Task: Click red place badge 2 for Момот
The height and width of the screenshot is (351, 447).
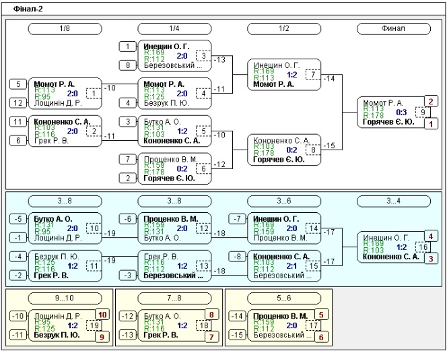Action: click(431, 101)
